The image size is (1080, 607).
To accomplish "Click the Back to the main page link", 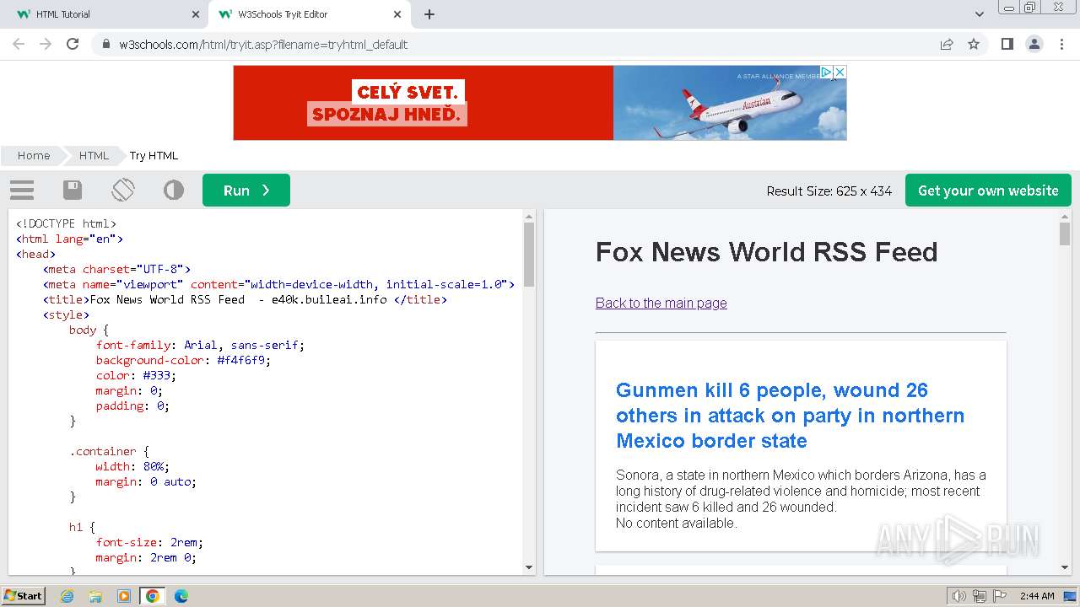I will click(661, 303).
